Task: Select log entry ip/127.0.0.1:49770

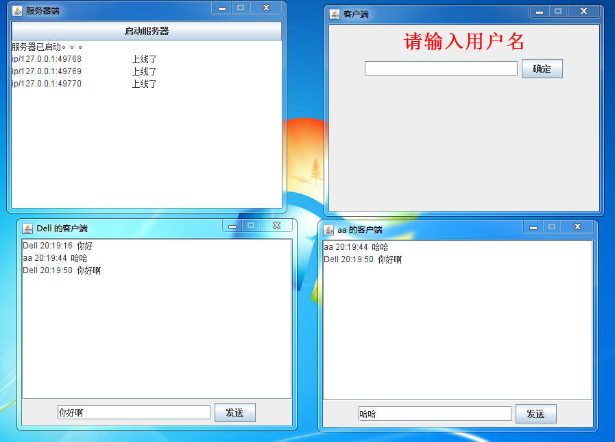Action: coord(47,84)
